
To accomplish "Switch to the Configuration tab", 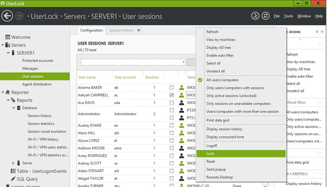I will 91,30.
